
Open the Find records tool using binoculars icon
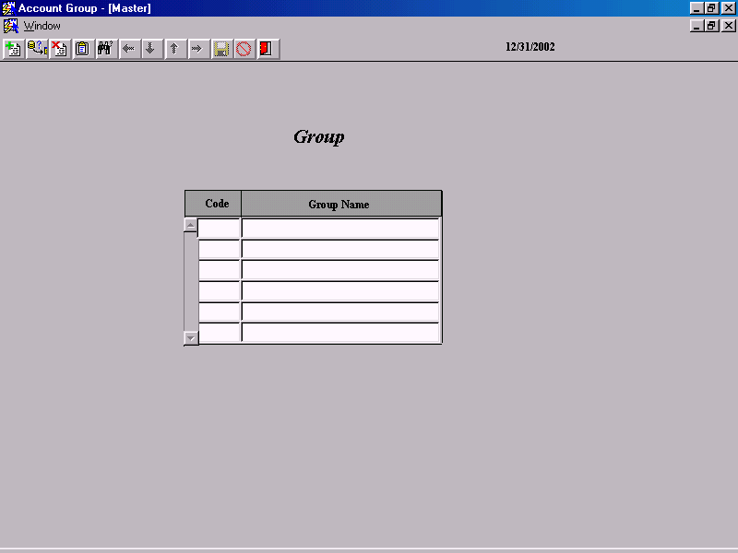click(x=104, y=49)
